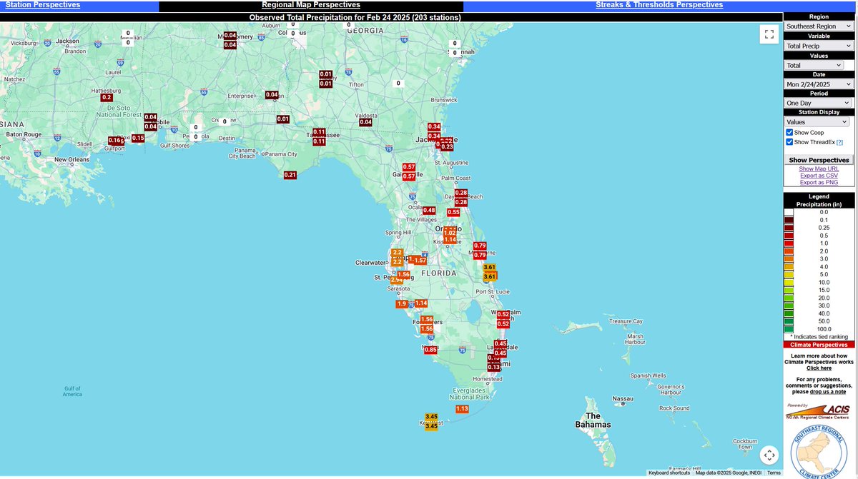This screenshot has height=479, width=858.
Task: Disable the Show ThreadEx option
Action: [789, 141]
